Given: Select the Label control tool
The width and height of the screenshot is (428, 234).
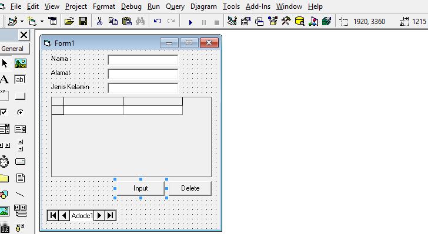Looking at the screenshot, I should pos(5,80).
